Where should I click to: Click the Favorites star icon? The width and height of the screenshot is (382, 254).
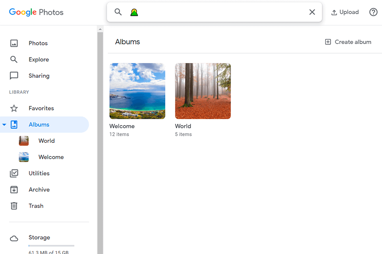tap(14, 108)
